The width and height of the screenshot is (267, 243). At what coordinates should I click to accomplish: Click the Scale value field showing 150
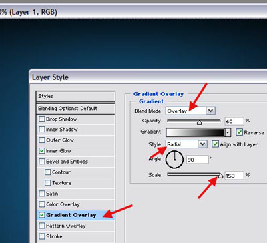coord(234,176)
